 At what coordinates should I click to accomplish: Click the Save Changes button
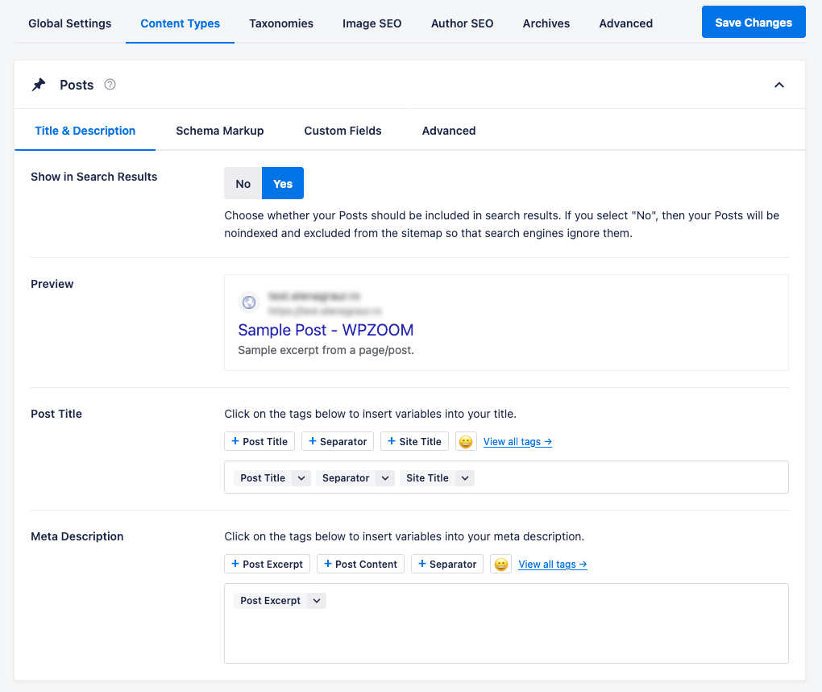(753, 22)
